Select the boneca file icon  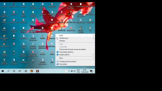click(52, 21)
